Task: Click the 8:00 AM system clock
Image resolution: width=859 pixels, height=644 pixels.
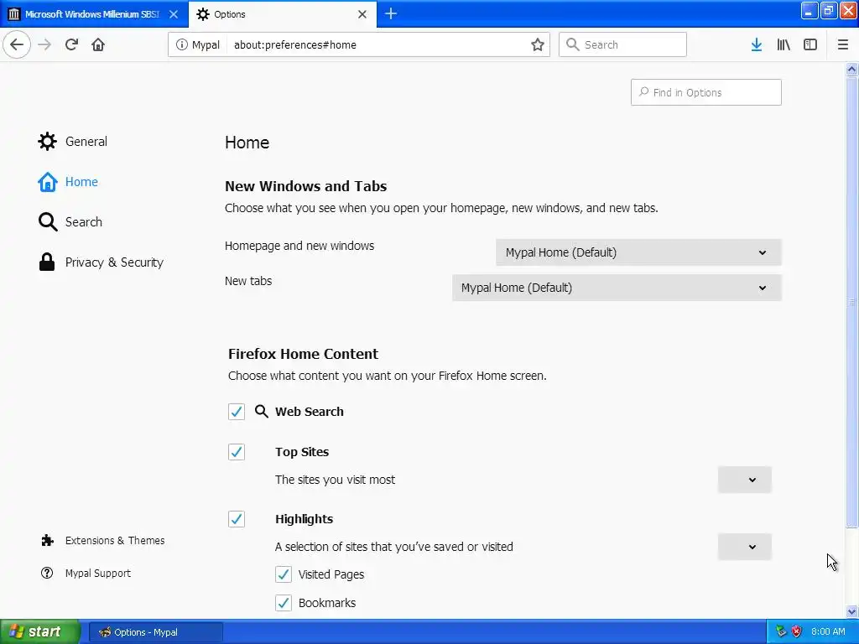Action: (828, 631)
